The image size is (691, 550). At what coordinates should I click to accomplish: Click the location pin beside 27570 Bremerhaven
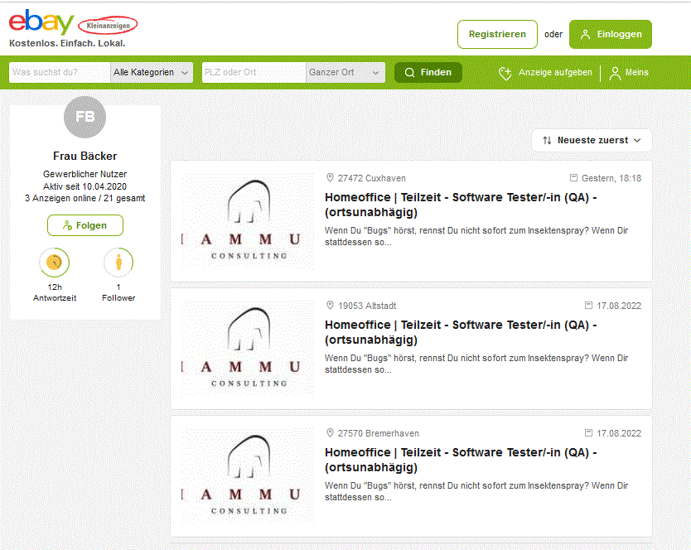pyautogui.click(x=330, y=432)
